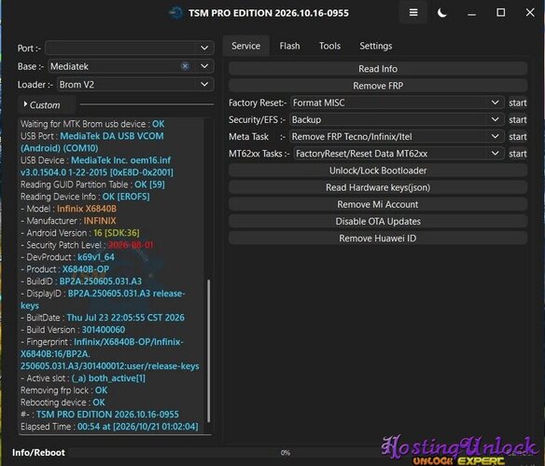545x466 pixels.
Task: Click Remove Mi Account button
Action: pos(378,204)
